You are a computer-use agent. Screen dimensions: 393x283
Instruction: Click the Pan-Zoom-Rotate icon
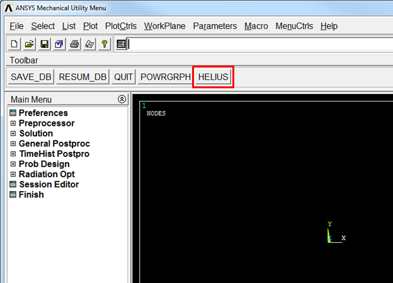pos(59,44)
